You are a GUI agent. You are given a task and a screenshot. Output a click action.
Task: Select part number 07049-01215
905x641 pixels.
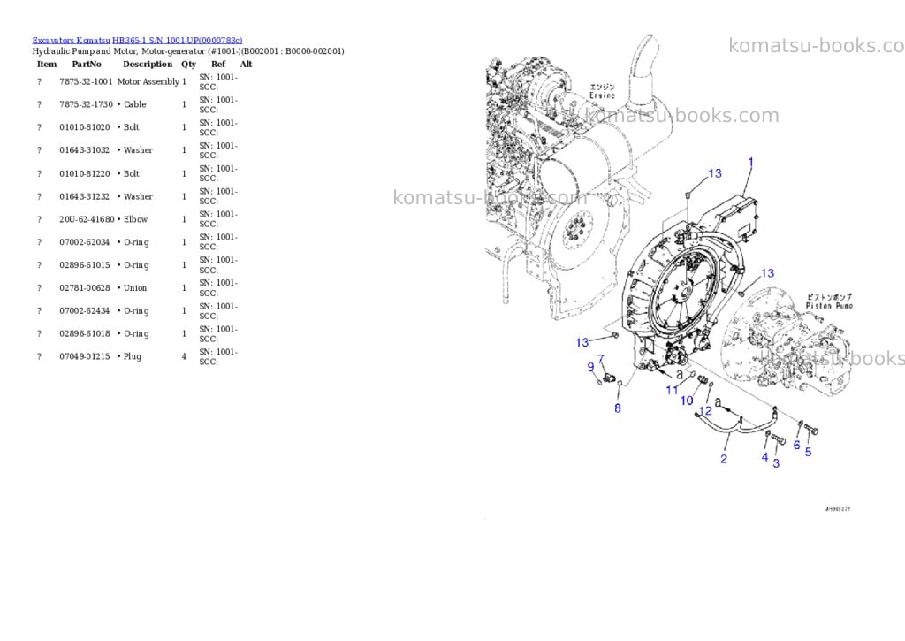point(84,357)
